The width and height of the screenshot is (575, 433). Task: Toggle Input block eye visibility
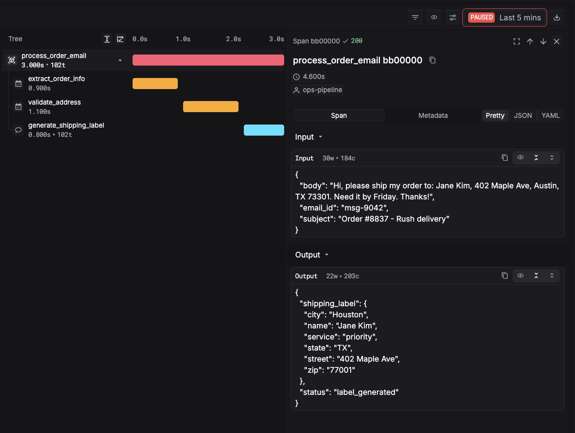tap(520, 158)
